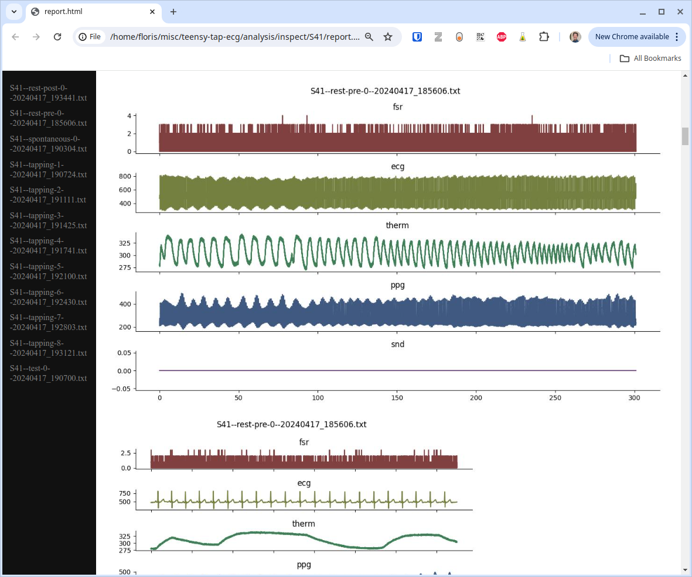Open the Chrome three-dot menu
The width and height of the screenshot is (692, 577).
(x=677, y=37)
